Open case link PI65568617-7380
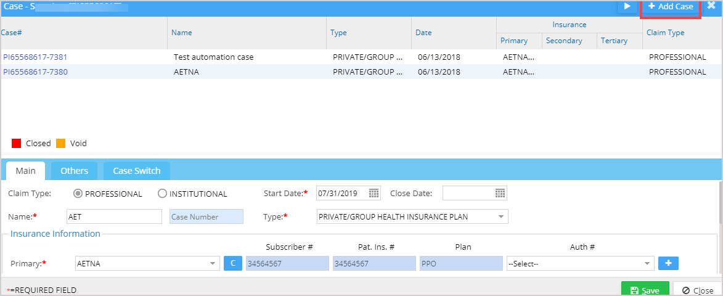 click(x=35, y=72)
